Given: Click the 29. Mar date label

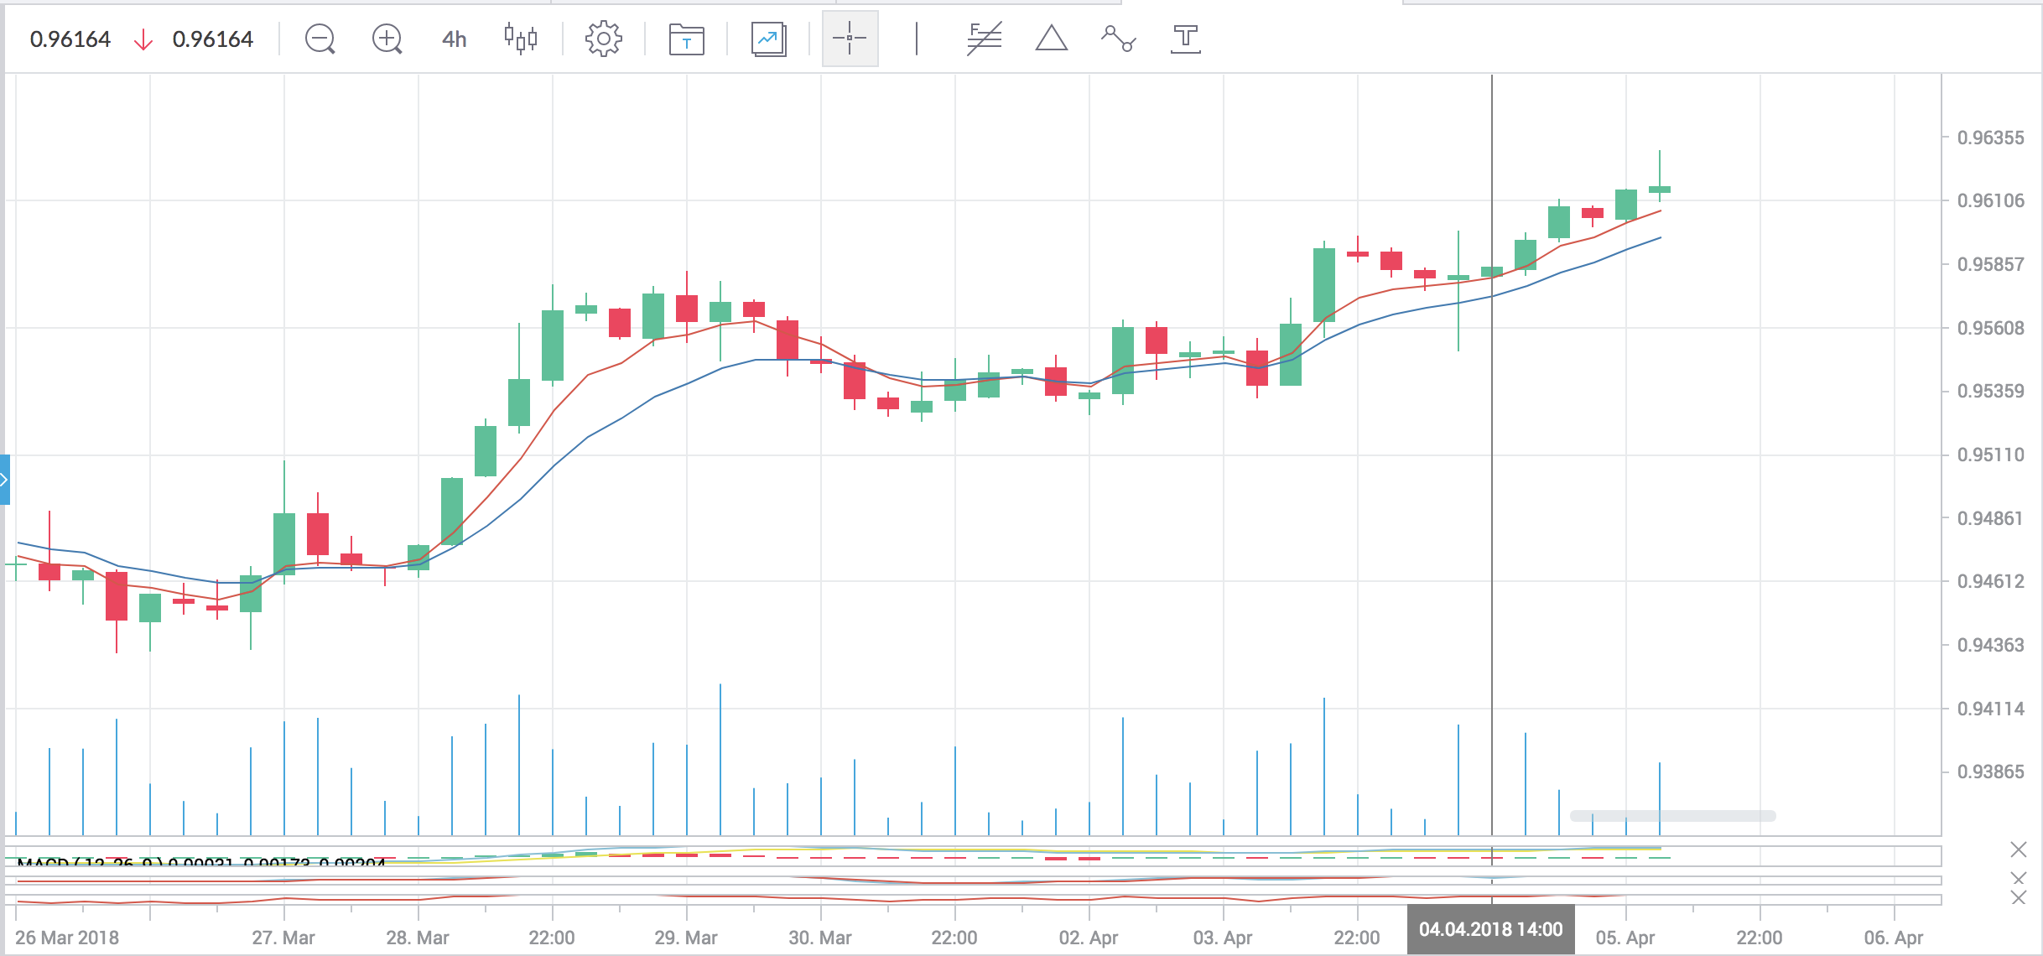Looking at the screenshot, I should 686,938.
